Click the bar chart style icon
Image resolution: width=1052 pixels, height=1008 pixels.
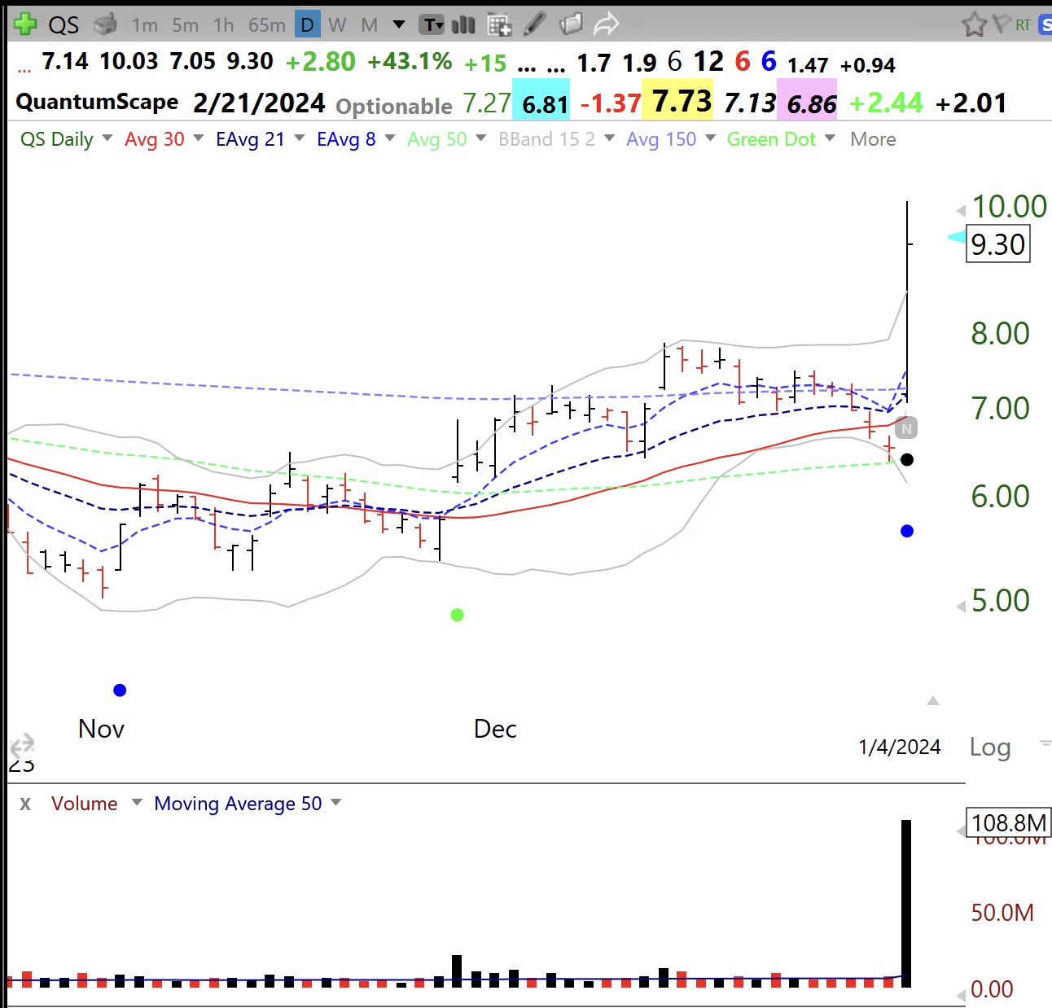pos(463,25)
